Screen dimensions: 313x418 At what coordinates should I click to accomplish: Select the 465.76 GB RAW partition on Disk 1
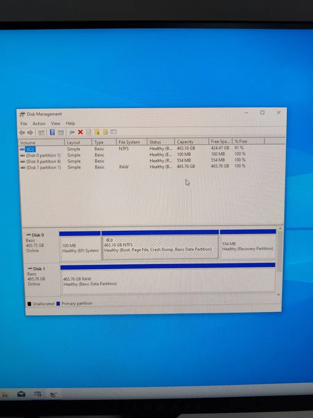point(167,279)
